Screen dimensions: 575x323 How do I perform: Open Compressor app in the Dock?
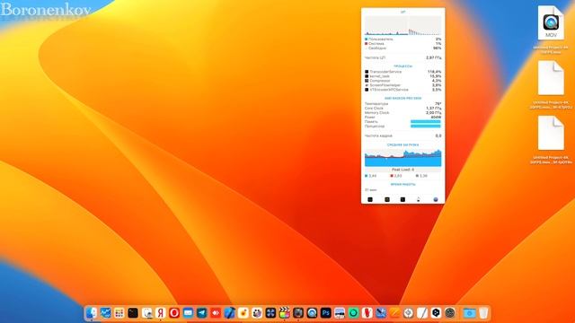[298, 313]
